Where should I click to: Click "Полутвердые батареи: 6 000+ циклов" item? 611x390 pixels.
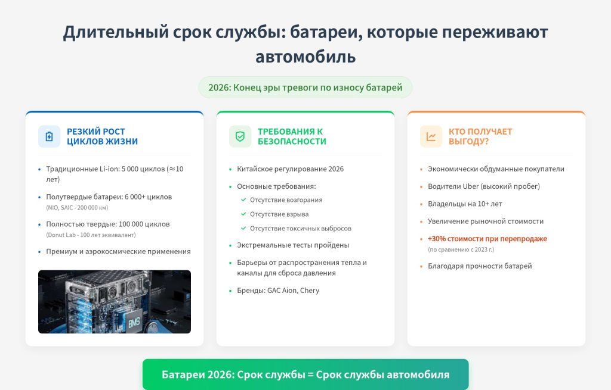point(109,197)
